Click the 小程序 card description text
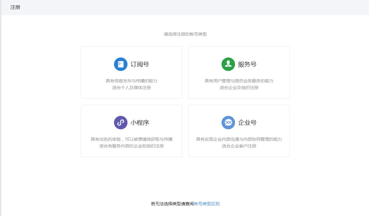 [131, 139]
